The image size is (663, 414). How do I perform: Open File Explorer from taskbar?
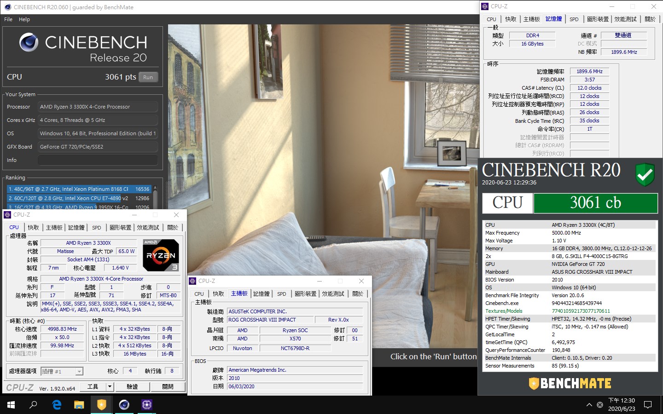(79, 405)
